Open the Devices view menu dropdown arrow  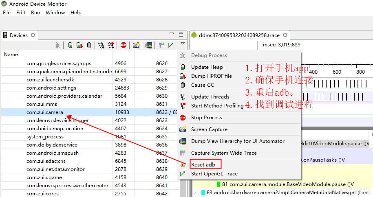pyautogui.click(x=183, y=44)
